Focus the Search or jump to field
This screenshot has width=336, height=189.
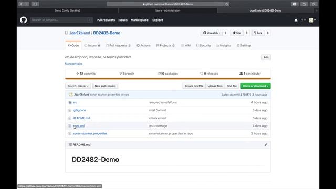(x=61, y=20)
